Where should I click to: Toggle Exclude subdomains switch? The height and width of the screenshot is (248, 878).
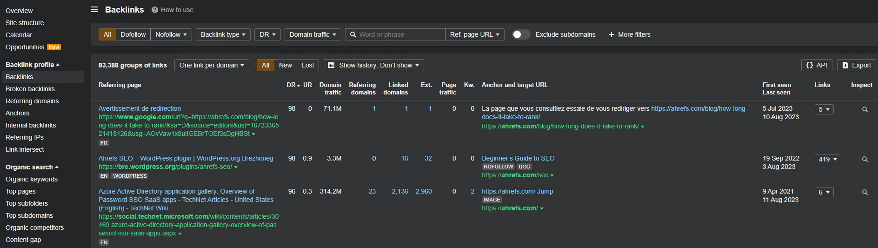(x=521, y=34)
